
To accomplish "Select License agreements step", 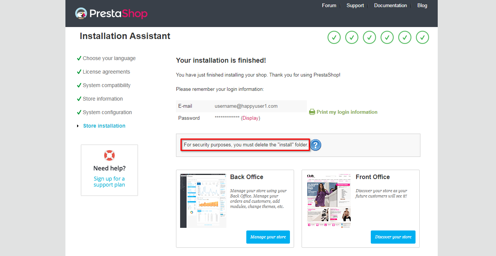I will (x=106, y=72).
